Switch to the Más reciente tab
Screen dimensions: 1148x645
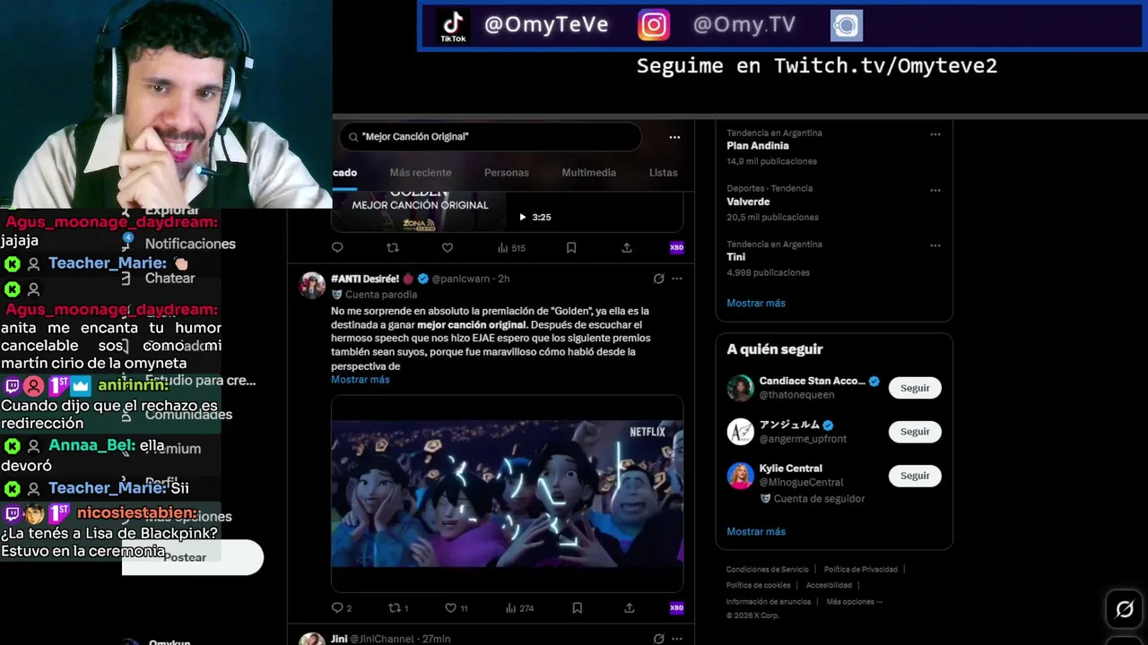coord(421,173)
